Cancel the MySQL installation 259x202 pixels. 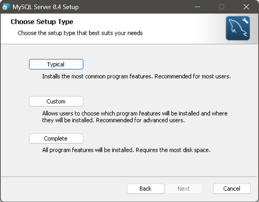(232, 189)
